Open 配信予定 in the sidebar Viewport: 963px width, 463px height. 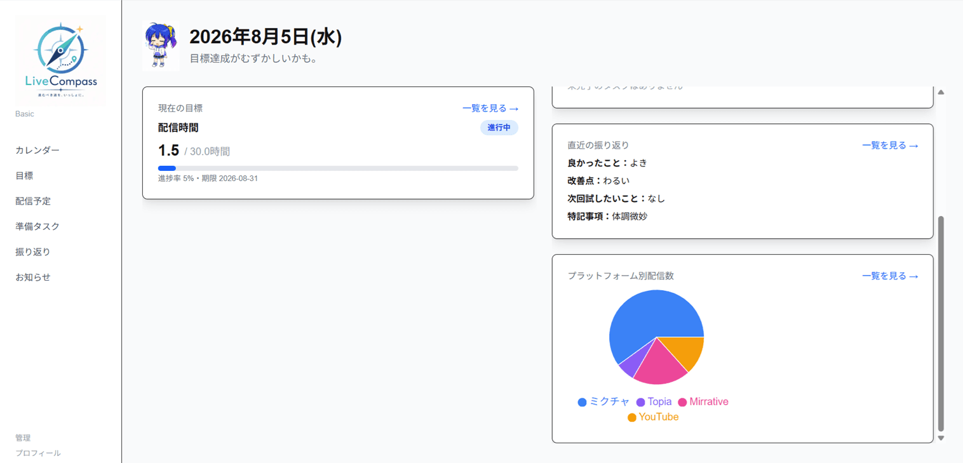(33, 201)
